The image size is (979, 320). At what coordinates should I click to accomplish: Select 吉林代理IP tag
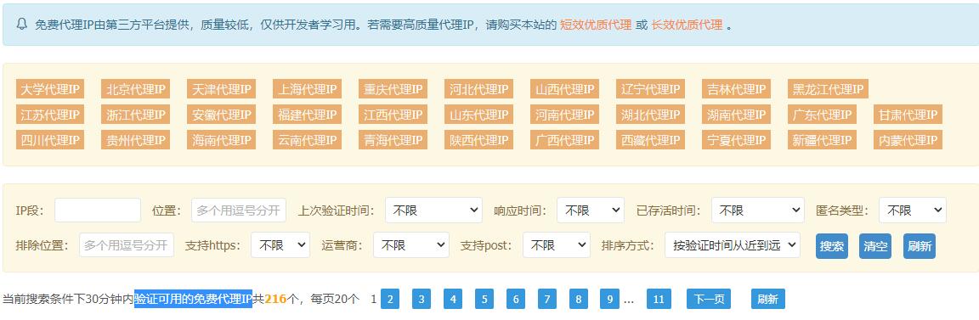click(736, 89)
